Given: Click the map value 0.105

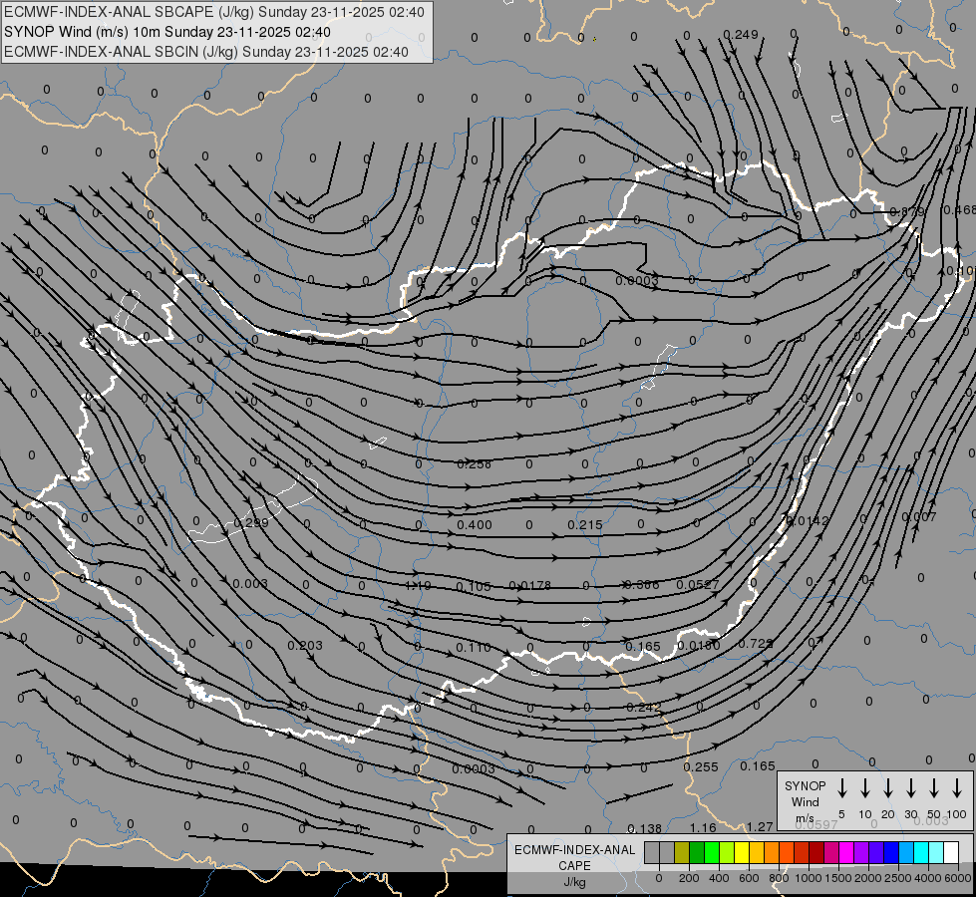Looking at the screenshot, I should 474,586.
